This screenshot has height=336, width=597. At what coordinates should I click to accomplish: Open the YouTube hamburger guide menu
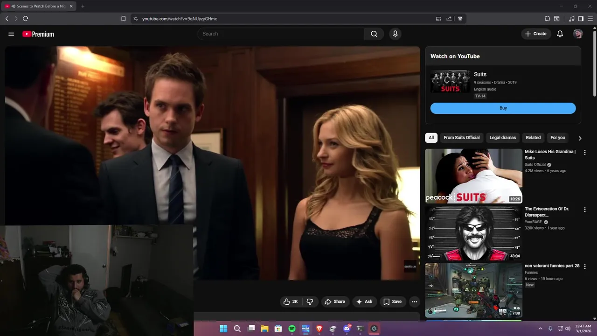coord(11,34)
